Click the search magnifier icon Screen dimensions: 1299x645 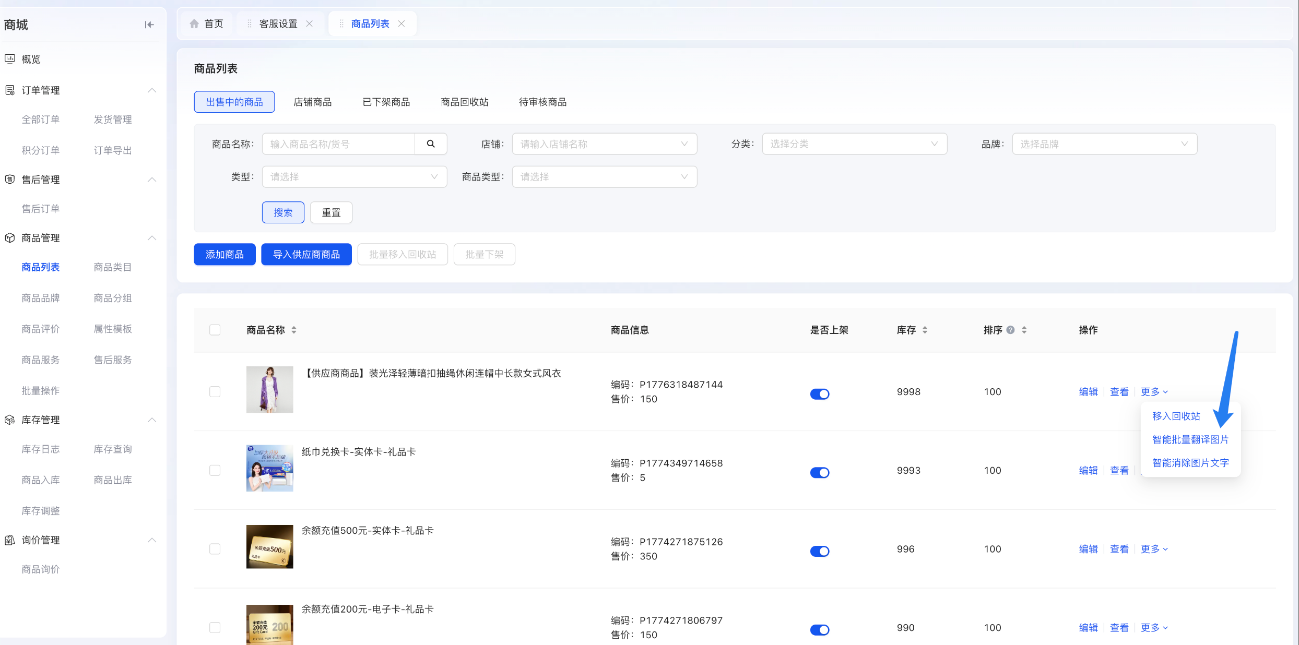pyautogui.click(x=431, y=144)
